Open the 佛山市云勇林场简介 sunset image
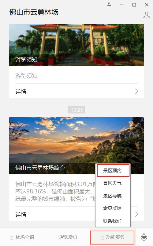The width and height of the screenshot is (153, 246). pyautogui.click(x=76, y=146)
